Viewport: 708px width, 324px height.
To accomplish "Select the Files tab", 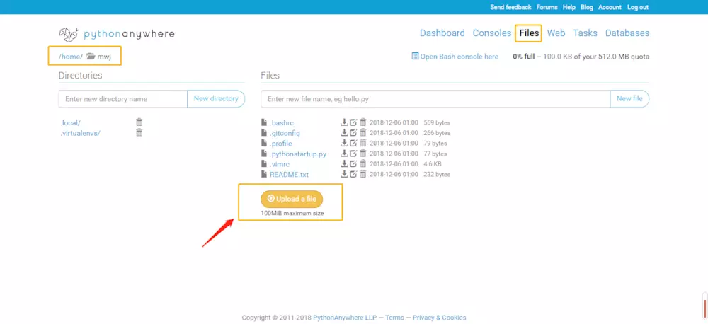I will [x=529, y=33].
